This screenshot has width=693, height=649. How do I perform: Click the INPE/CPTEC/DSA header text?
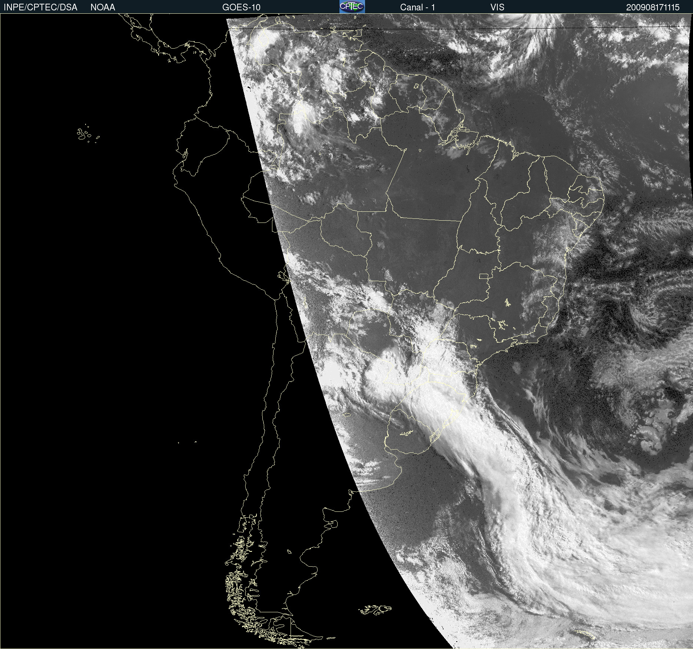(x=40, y=7)
